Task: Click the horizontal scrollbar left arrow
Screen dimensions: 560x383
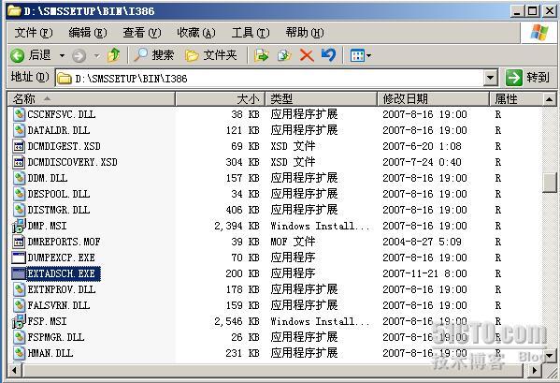Action: point(15,370)
